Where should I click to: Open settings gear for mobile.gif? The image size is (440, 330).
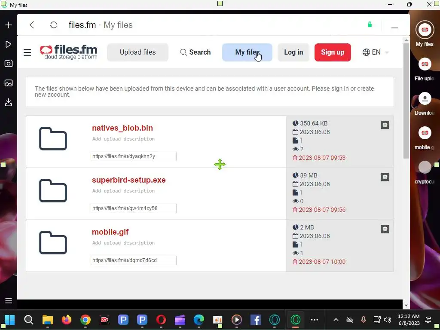click(x=385, y=229)
